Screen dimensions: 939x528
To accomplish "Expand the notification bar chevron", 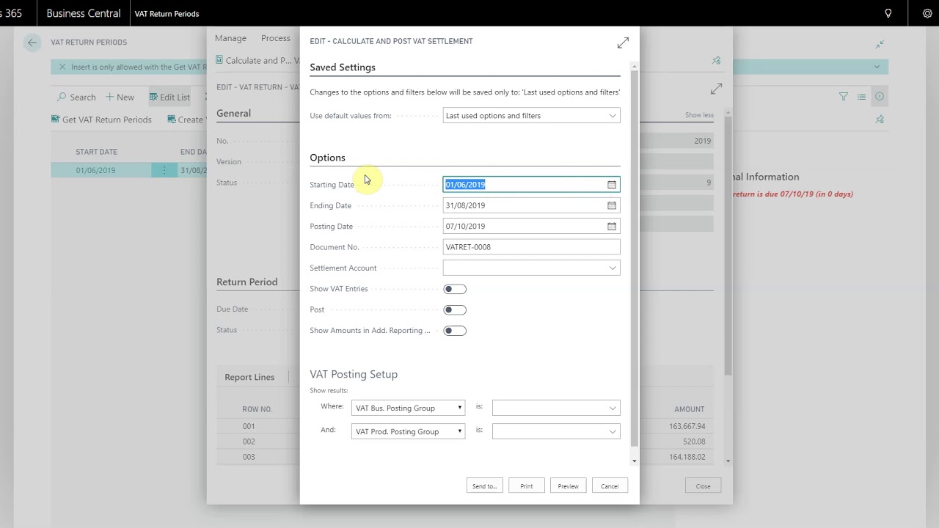I will [x=877, y=67].
